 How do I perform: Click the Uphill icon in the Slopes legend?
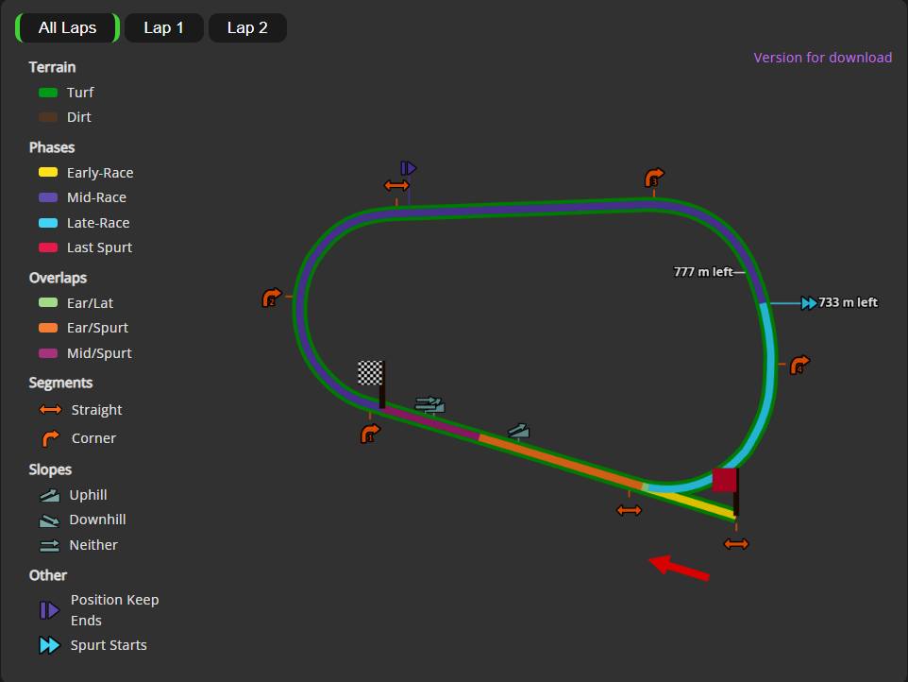pos(49,495)
